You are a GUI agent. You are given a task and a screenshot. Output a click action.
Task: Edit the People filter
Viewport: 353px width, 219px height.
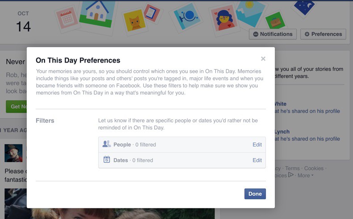point(257,144)
